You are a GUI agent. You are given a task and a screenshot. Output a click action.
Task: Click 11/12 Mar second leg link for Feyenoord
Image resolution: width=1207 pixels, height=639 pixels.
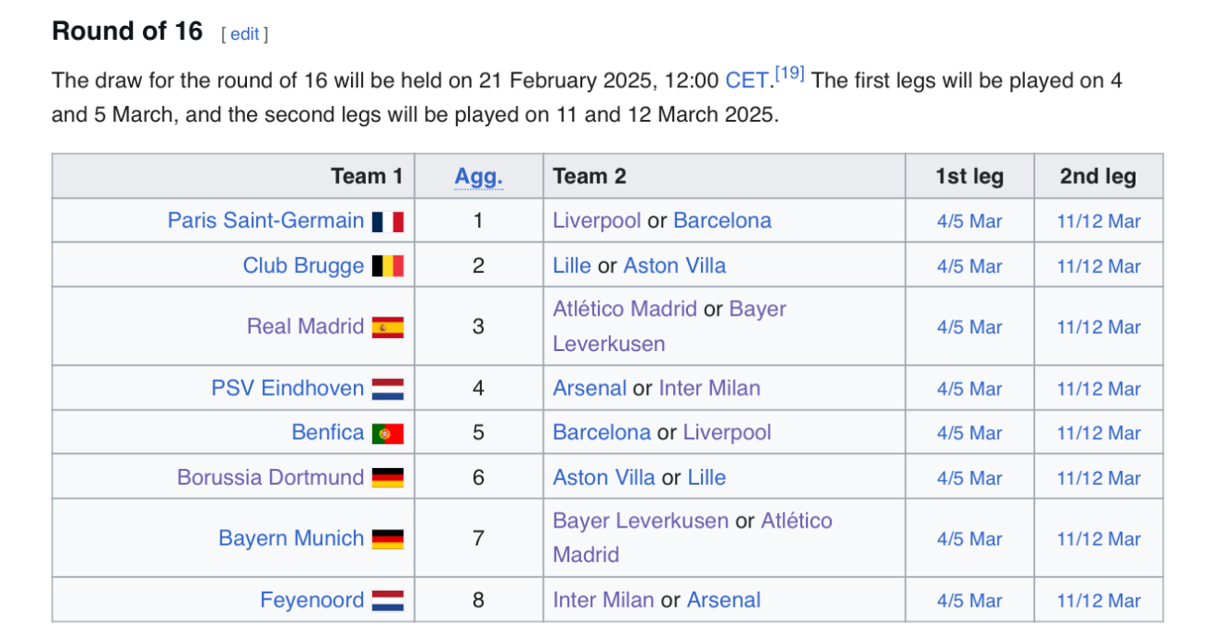point(1098,601)
